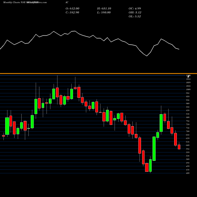
Task: Click the 934 price axis label
Action: click(188, 100)
